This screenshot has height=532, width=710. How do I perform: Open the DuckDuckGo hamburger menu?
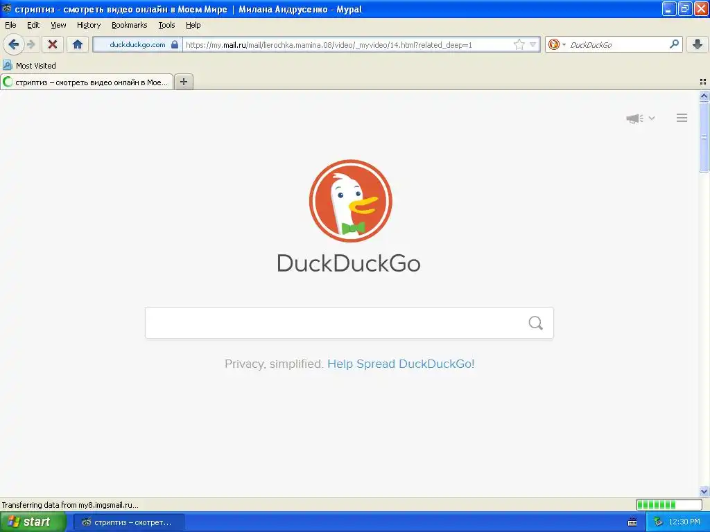pyautogui.click(x=682, y=118)
